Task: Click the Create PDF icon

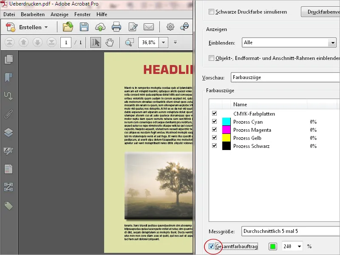Action: point(11,27)
